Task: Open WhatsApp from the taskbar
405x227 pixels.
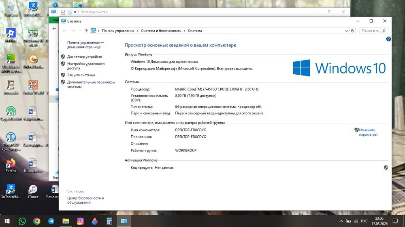Action: [22, 221]
